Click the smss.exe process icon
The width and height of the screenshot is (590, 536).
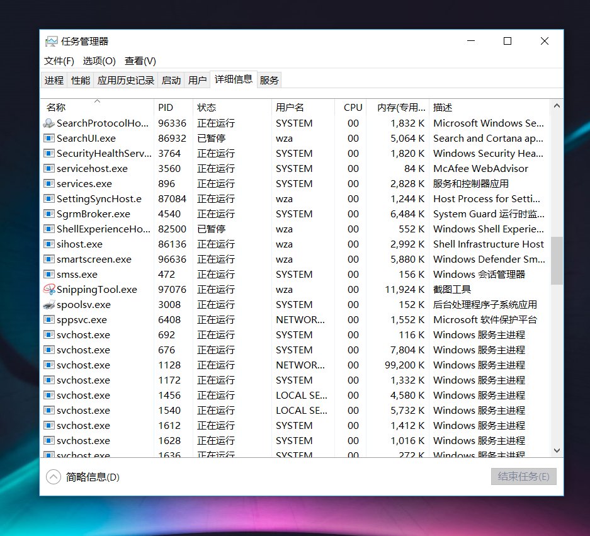[x=49, y=274]
